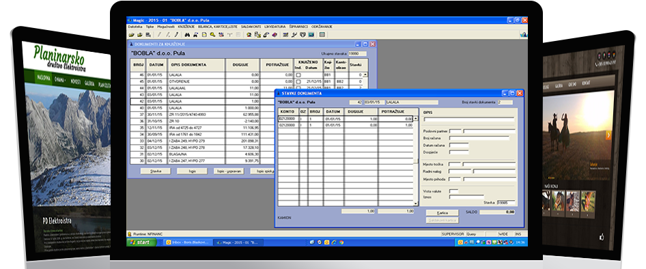Click the scroll-down arrow in Stavke dokumenta grid
646x269 pixels.
coord(416,203)
